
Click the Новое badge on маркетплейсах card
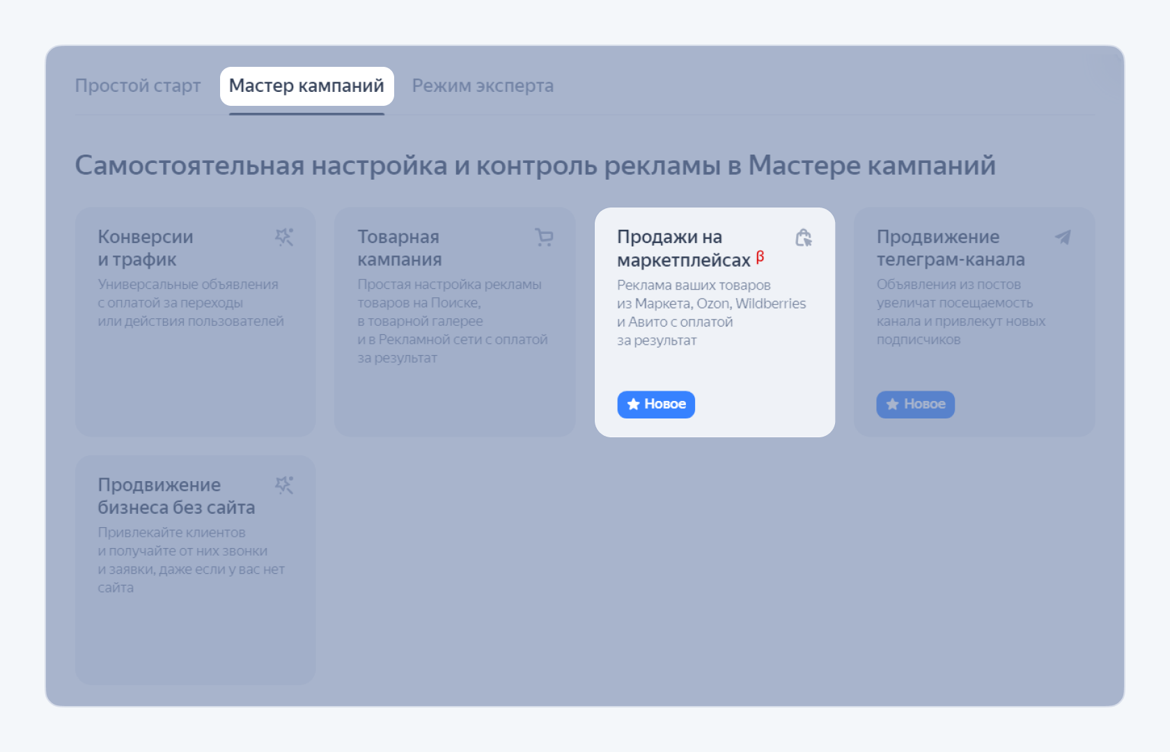[x=656, y=404]
